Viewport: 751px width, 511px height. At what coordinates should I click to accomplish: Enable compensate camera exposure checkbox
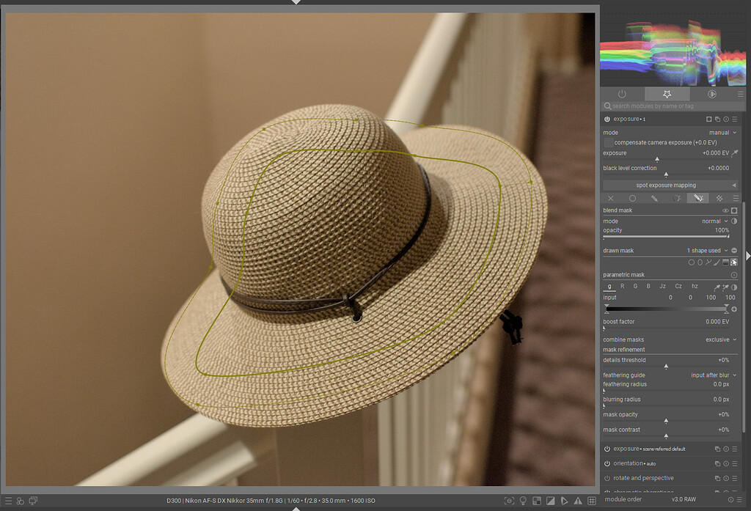point(609,142)
